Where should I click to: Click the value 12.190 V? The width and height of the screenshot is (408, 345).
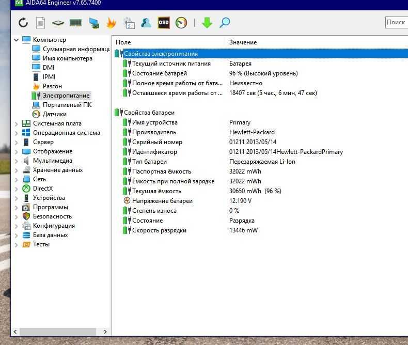coord(240,201)
